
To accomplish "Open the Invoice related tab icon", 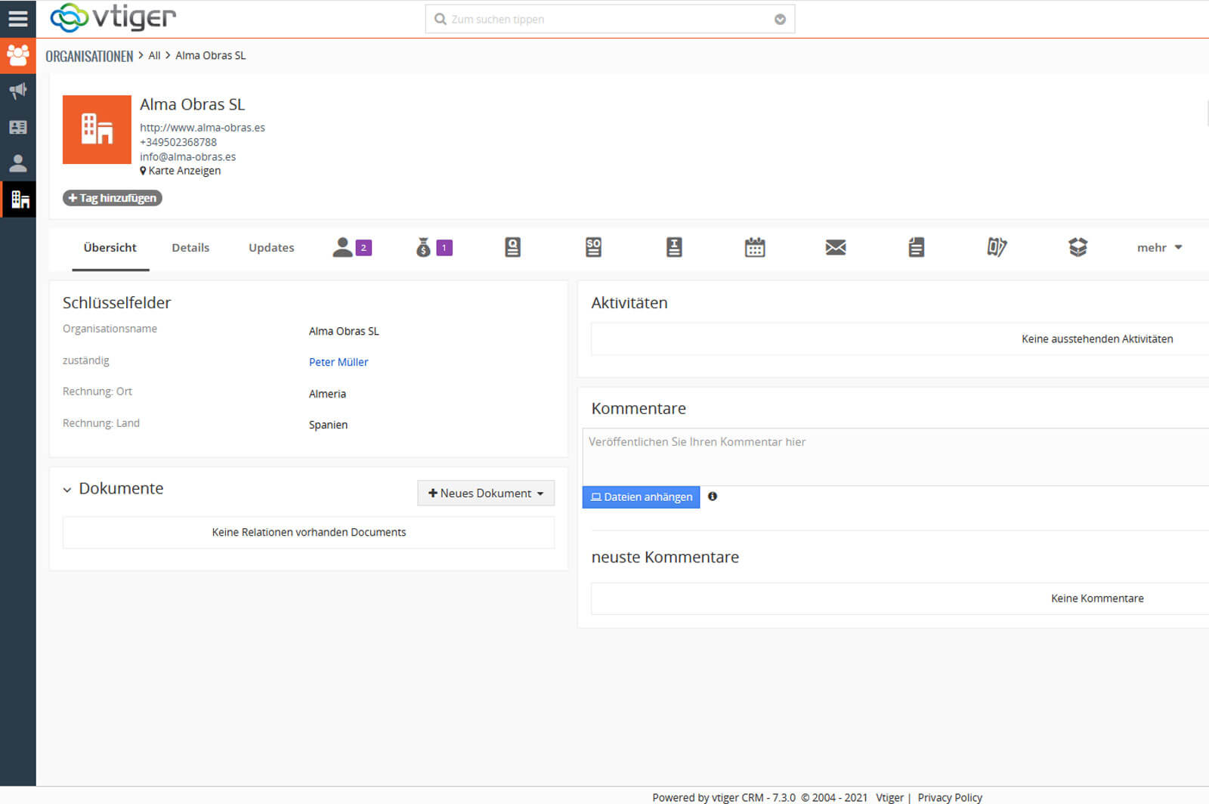I will pyautogui.click(x=674, y=247).
